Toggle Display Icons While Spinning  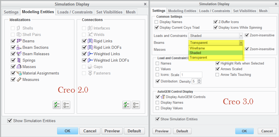pos(215,27)
